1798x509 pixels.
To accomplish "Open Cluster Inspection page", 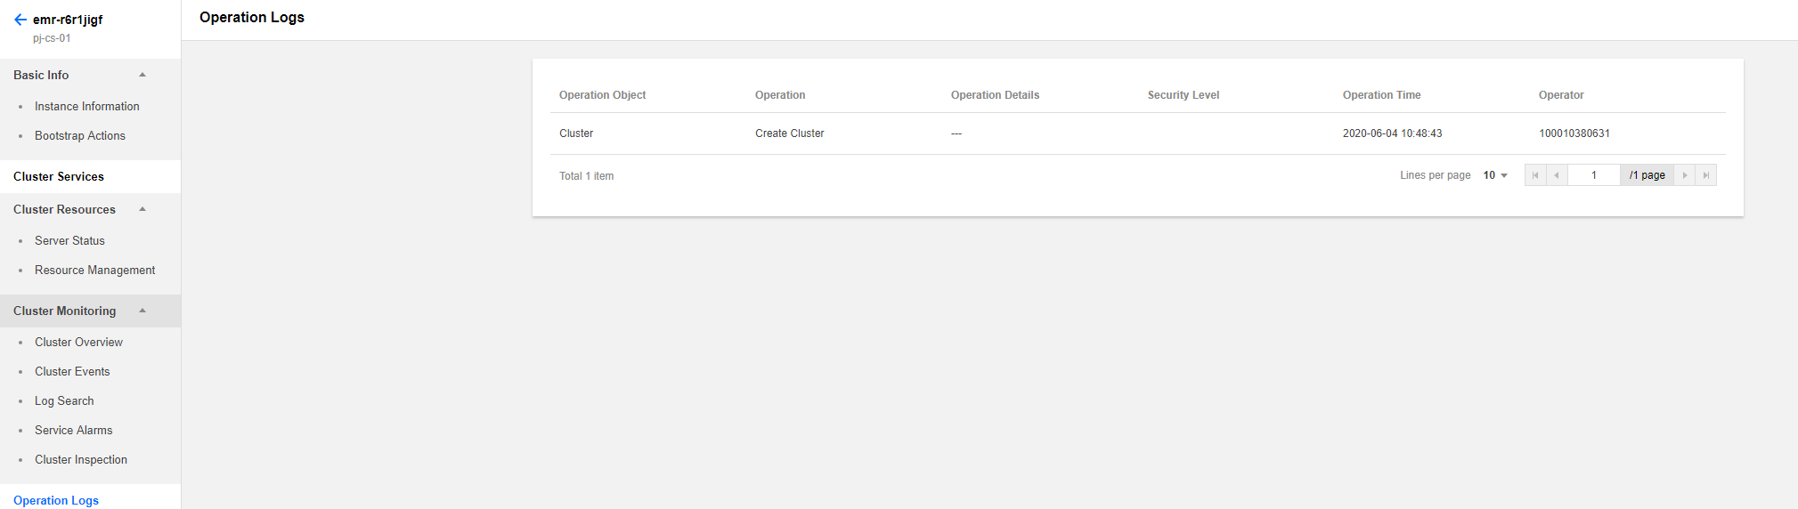I will [x=81, y=459].
